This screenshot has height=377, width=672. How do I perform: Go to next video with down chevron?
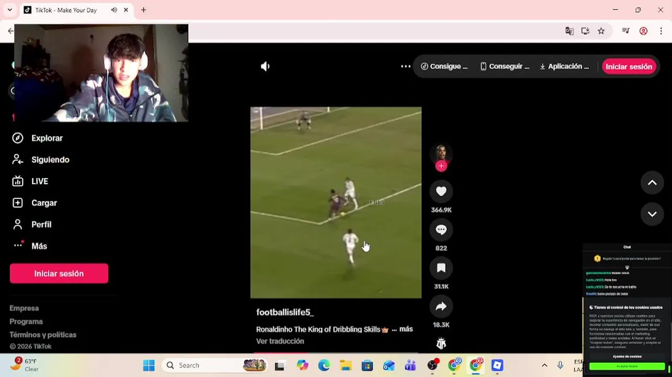click(x=652, y=214)
